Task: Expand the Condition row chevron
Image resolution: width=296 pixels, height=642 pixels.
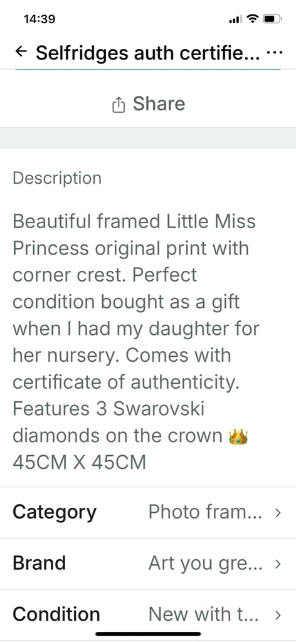Action: pyautogui.click(x=278, y=615)
